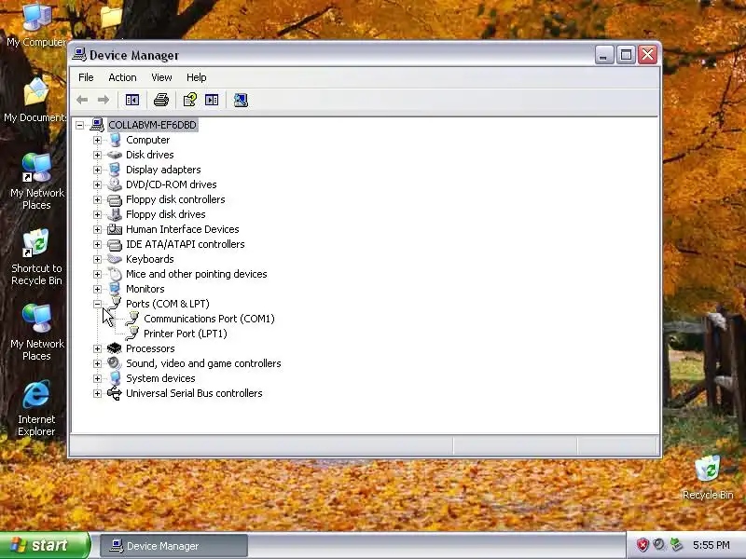Select the Display adapters category icon
Viewport: 746px width, 559px height.
click(x=114, y=170)
